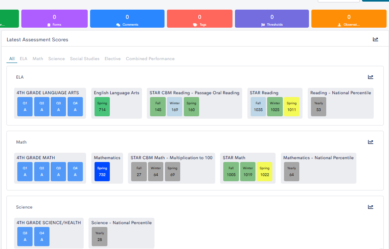Open the Latest Assessment Scores chart icon
Image resolution: width=389 pixels, height=249 pixels.
tap(375, 39)
